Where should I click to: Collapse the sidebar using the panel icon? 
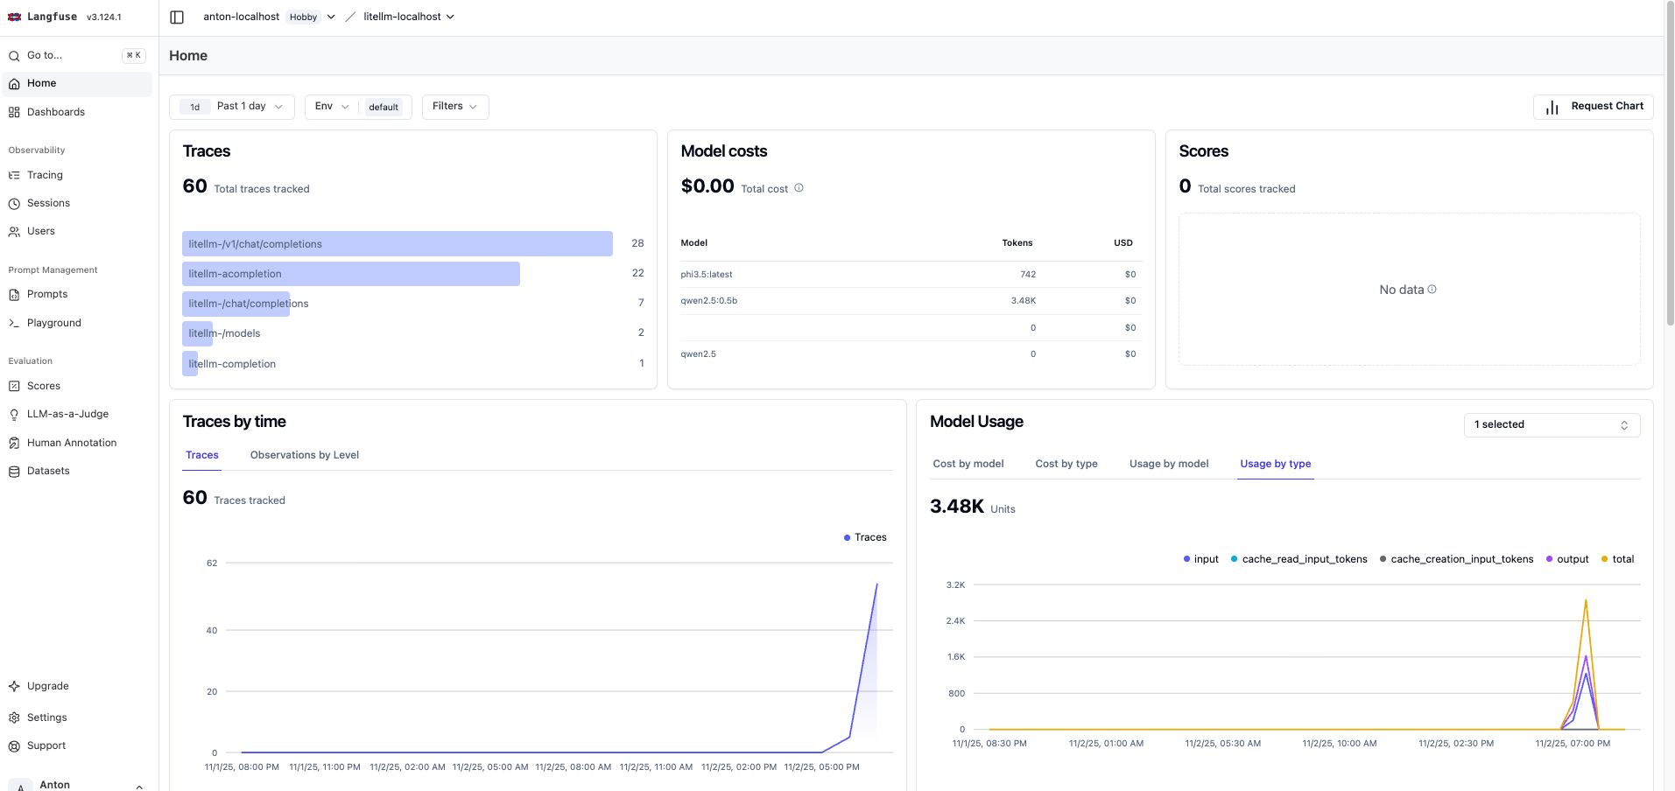coord(177,17)
